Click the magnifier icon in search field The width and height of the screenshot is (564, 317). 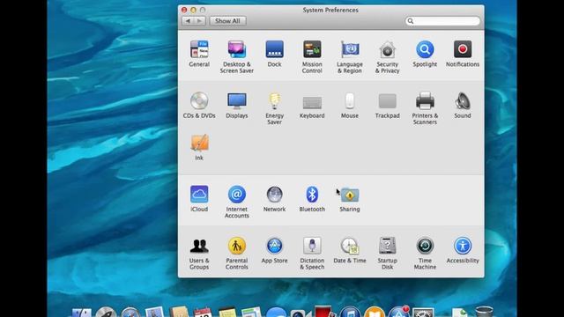(x=411, y=21)
